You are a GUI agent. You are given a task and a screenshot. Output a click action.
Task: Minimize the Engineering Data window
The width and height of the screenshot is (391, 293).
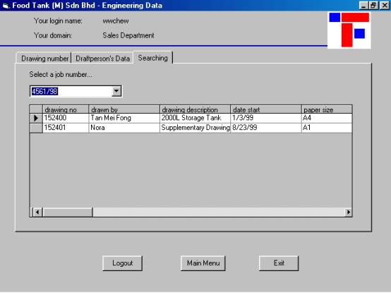tap(363, 6)
